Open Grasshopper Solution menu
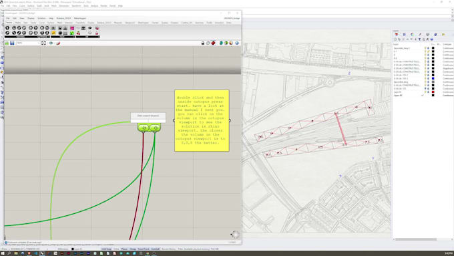The height and width of the screenshot is (256, 454). pyautogui.click(x=41, y=18)
